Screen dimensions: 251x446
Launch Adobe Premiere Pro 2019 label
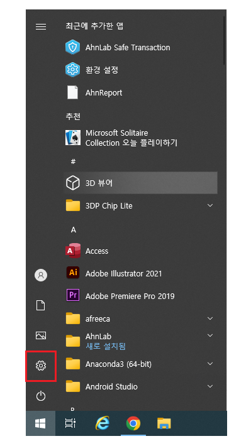pos(130,296)
